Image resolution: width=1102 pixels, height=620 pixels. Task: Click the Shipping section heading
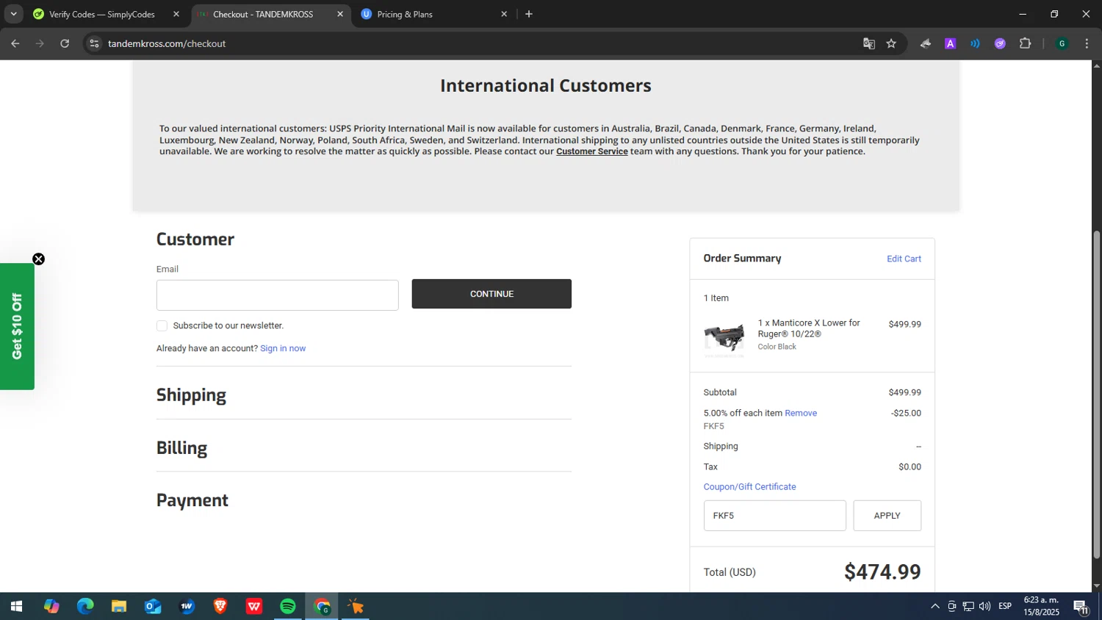pyautogui.click(x=191, y=395)
